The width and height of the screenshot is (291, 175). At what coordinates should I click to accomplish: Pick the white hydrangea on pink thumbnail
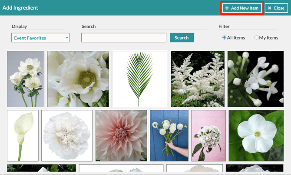pyautogui.click(x=208, y=135)
